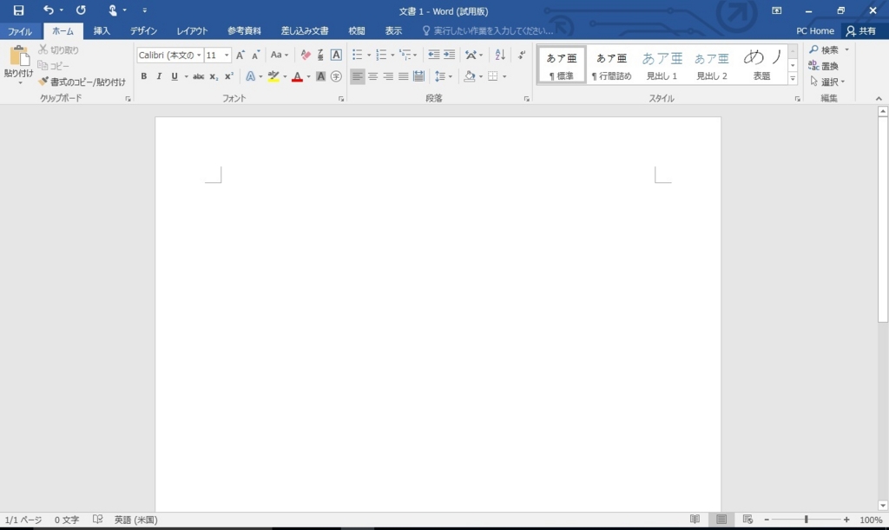
Task: Start a bulleted list
Action: pyautogui.click(x=357, y=55)
